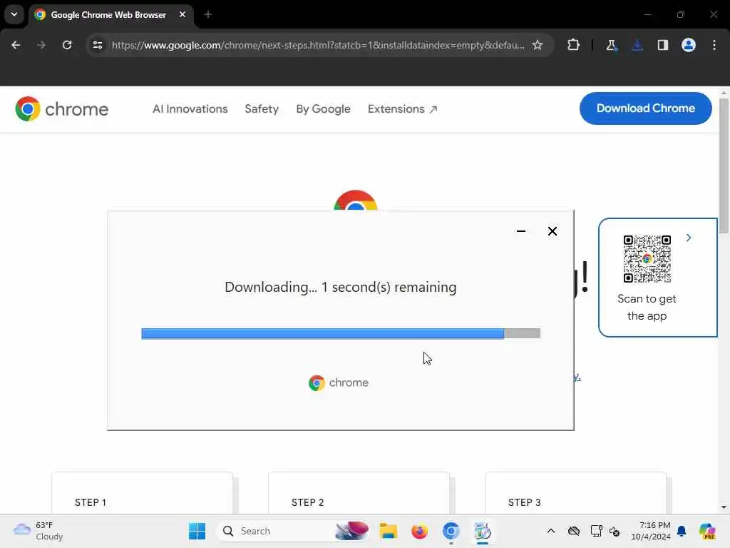Click the download progress bar
Viewport: 730px width, 548px height.
point(341,333)
